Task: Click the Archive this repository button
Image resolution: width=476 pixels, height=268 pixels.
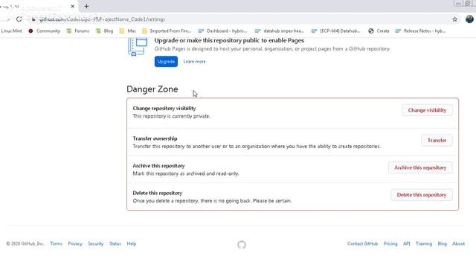Action: (x=420, y=167)
